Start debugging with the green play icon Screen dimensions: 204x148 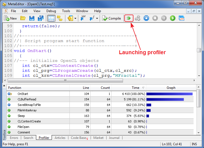pos(173,18)
